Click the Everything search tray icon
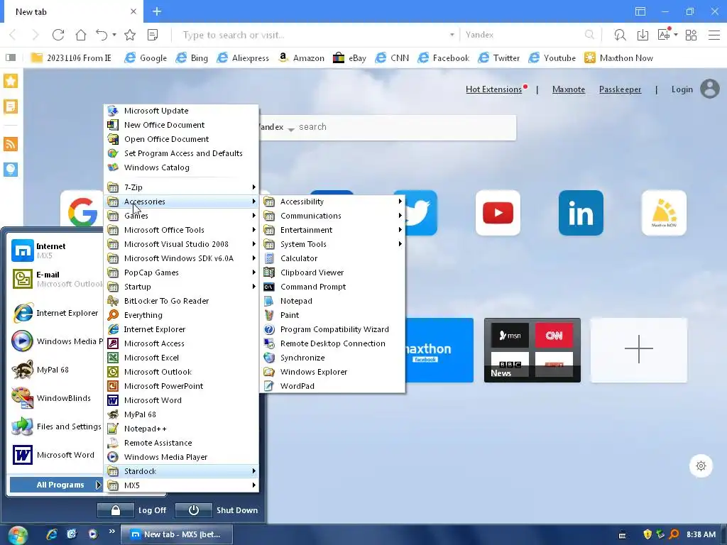The height and width of the screenshot is (545, 727). coord(674,534)
